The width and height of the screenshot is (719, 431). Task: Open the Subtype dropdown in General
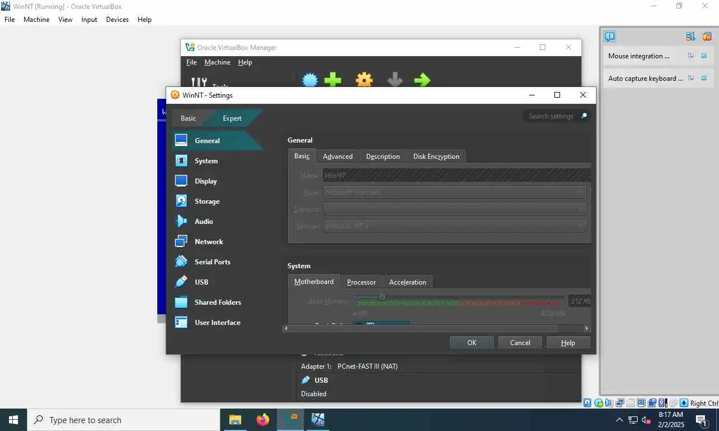[455, 209]
